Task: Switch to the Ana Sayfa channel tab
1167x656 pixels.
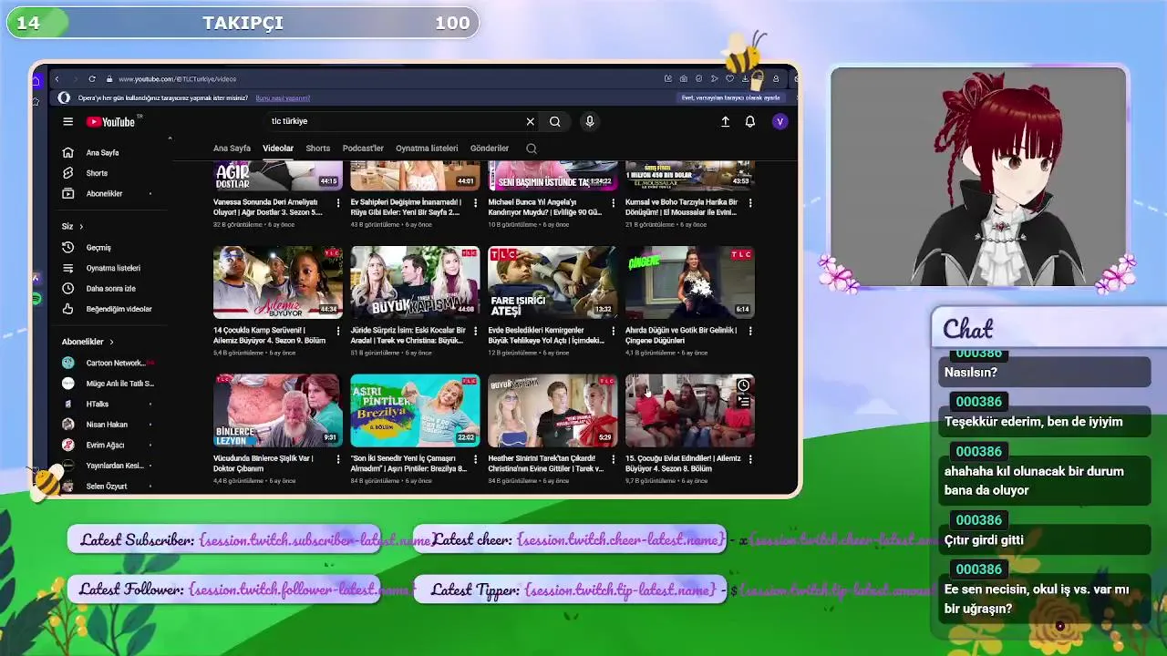Action: [x=232, y=149]
